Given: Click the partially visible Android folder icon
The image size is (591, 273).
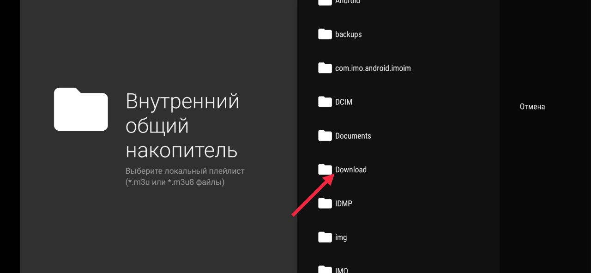Looking at the screenshot, I should [x=325, y=2].
